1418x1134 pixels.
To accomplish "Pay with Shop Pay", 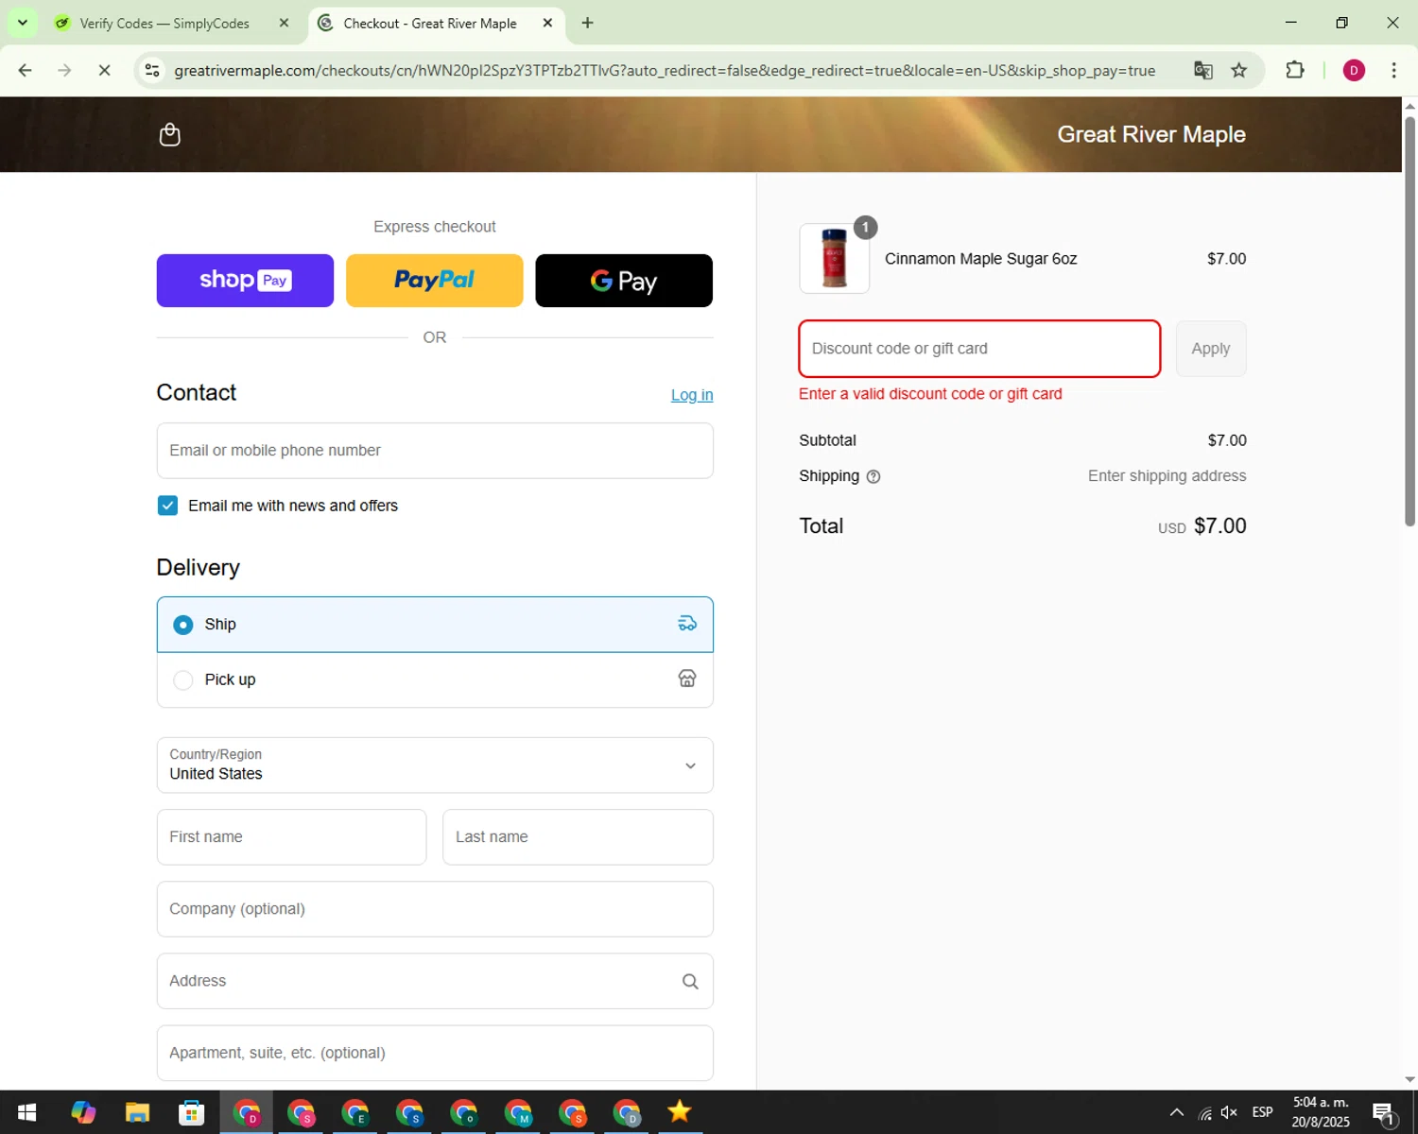I will (x=245, y=281).
